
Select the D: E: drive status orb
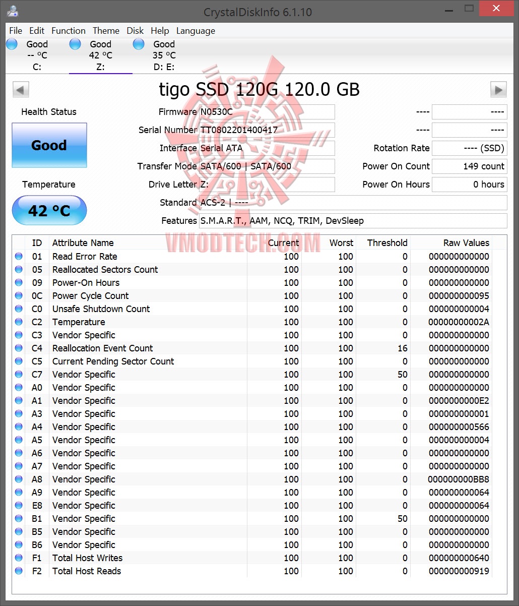139,44
